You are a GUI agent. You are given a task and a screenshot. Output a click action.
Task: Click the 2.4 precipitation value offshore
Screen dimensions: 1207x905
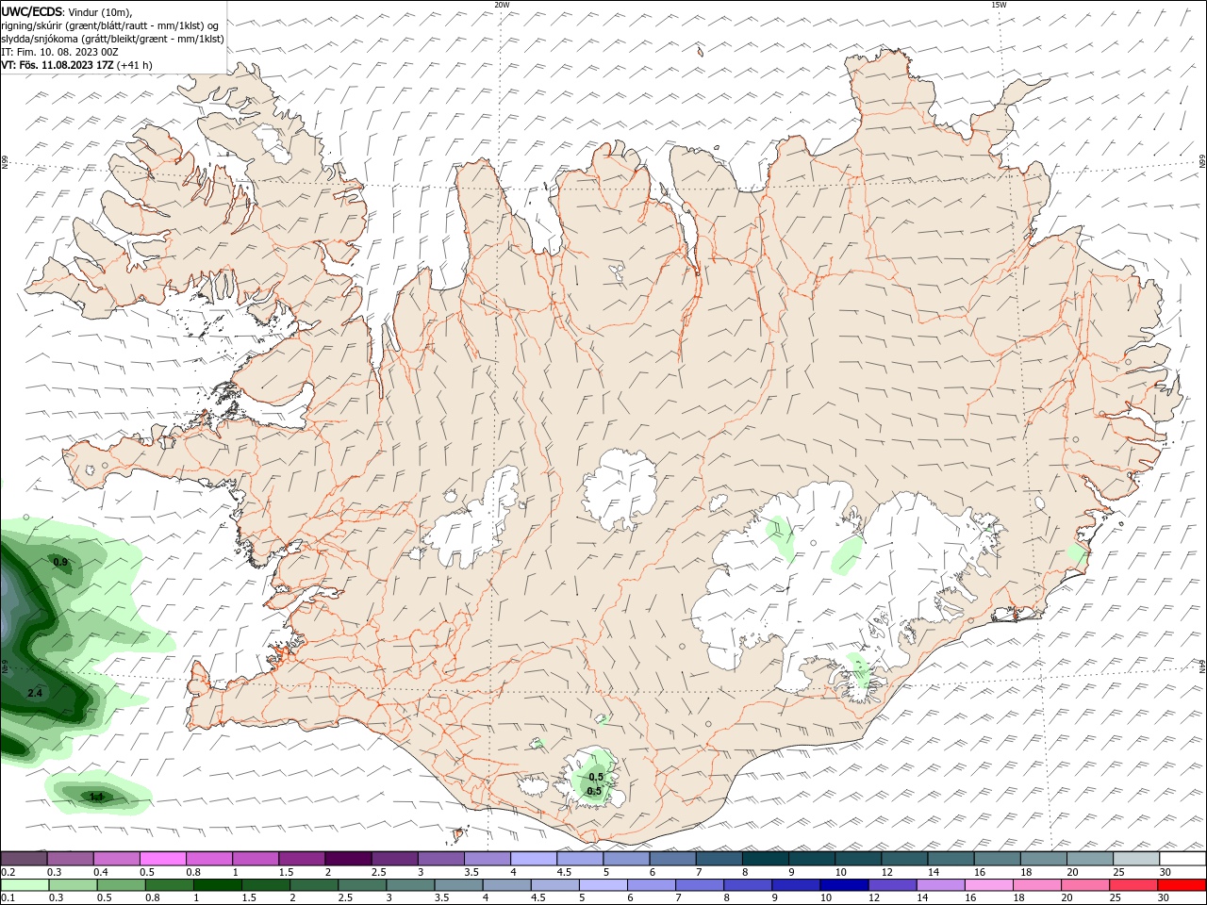[35, 693]
